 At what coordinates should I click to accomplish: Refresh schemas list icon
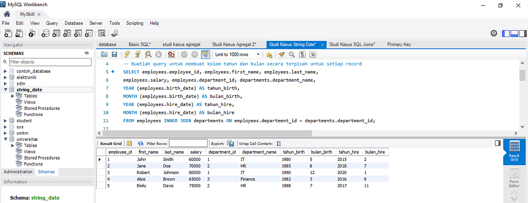click(x=87, y=53)
